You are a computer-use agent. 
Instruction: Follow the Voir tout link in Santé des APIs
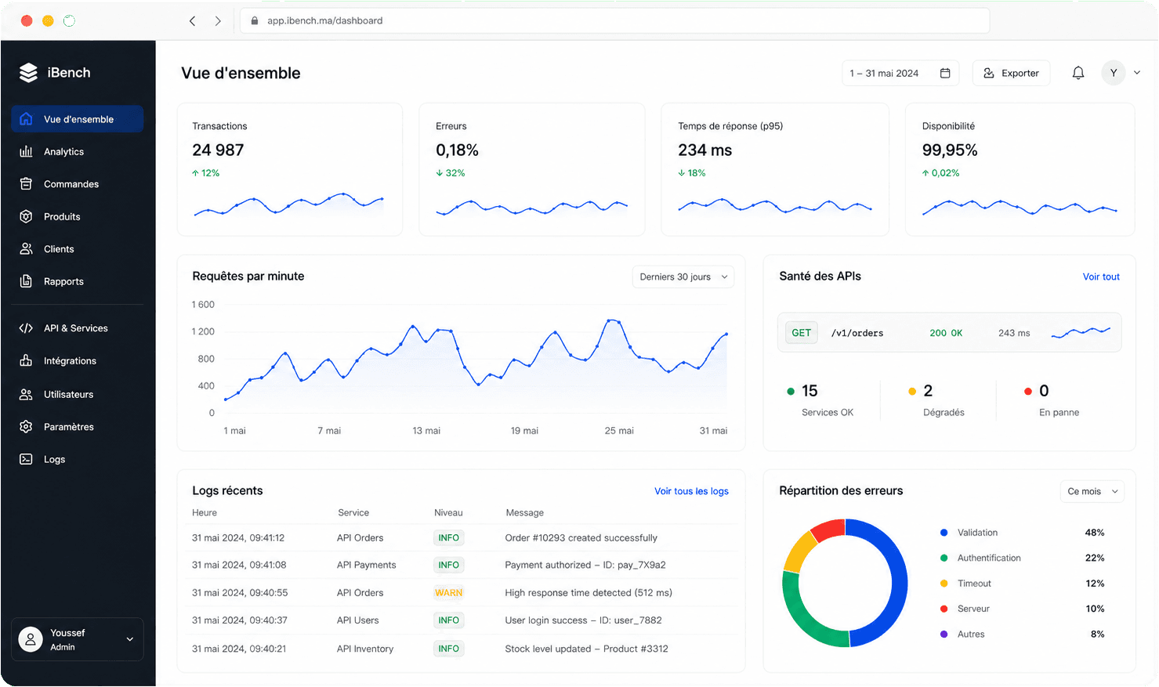click(1101, 277)
